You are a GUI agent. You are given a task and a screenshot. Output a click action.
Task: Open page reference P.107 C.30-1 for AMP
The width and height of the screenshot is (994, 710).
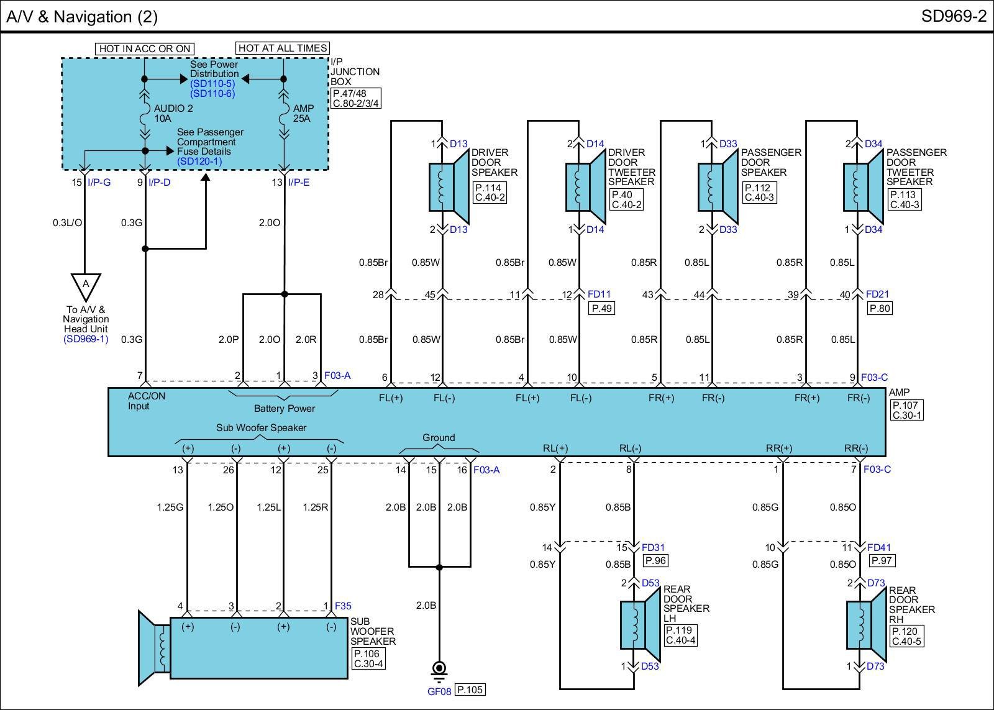point(906,409)
